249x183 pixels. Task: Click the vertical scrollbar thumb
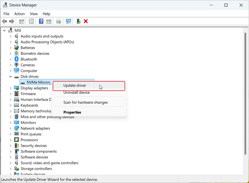tap(245, 93)
